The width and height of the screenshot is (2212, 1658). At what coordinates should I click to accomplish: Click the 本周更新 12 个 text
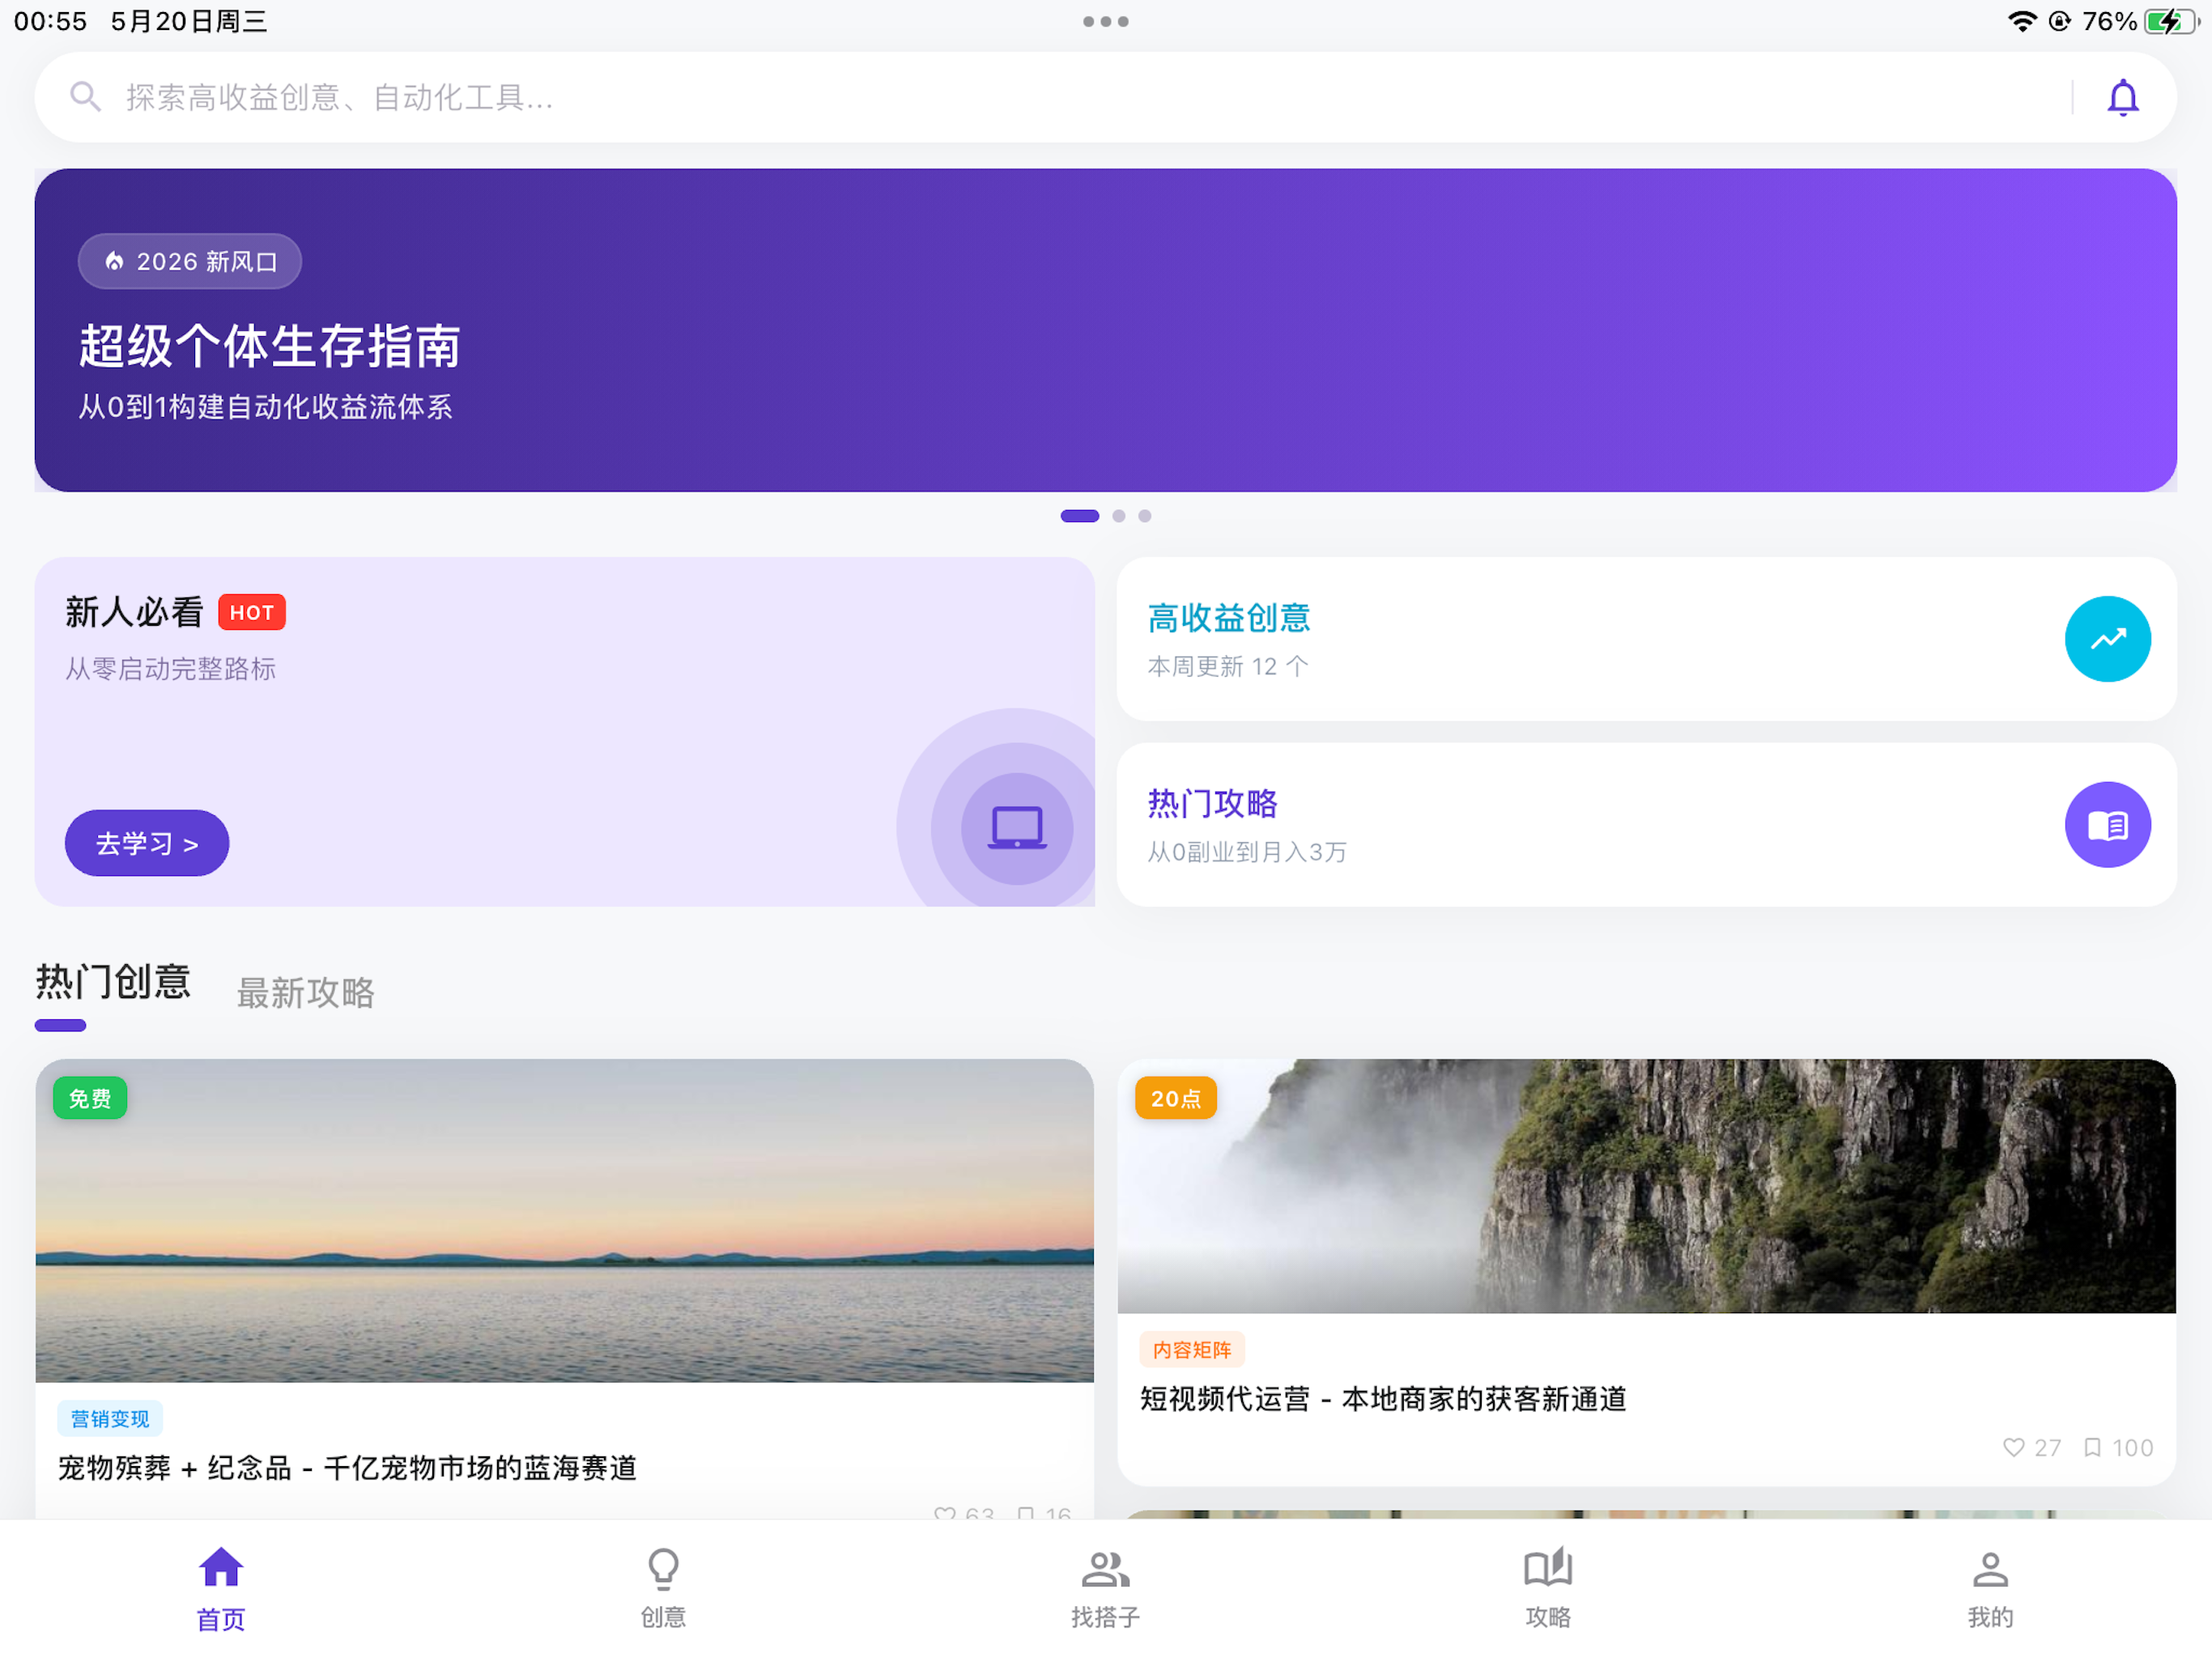point(1227,666)
